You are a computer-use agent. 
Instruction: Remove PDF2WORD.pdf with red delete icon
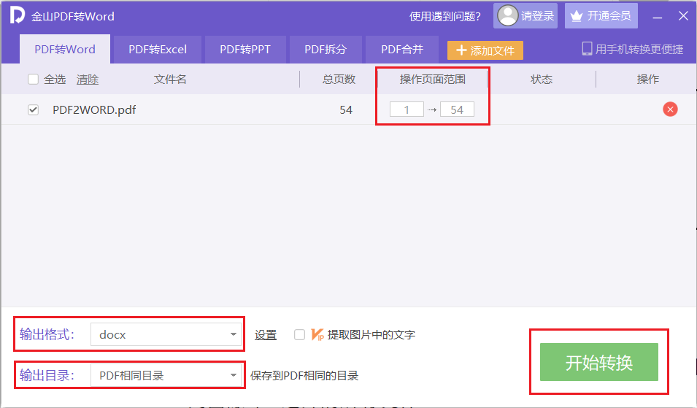(670, 109)
